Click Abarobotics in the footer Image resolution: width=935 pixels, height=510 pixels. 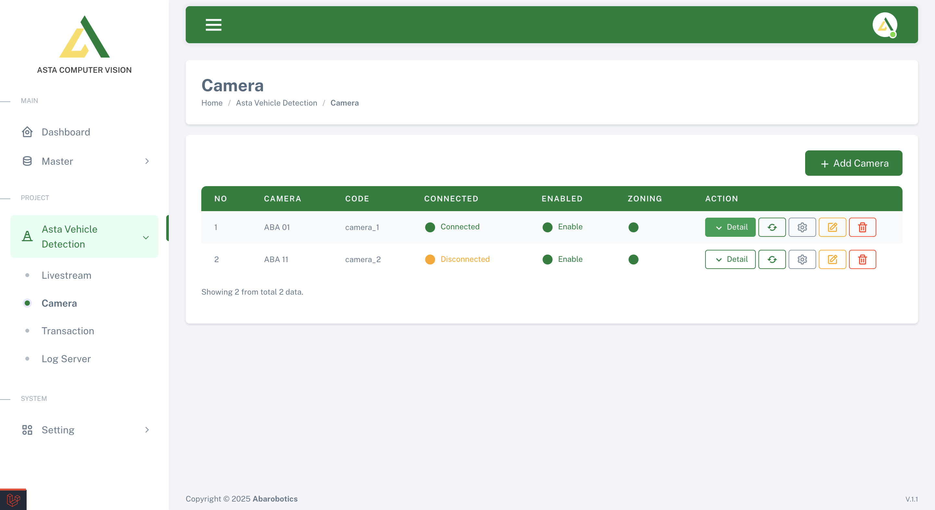click(x=275, y=499)
